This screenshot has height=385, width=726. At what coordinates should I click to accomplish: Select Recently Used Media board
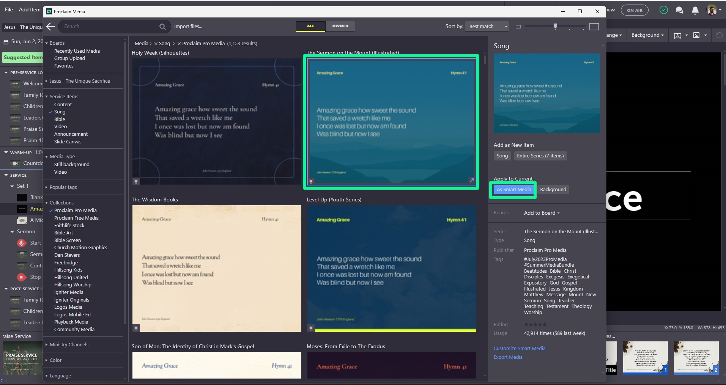click(77, 51)
